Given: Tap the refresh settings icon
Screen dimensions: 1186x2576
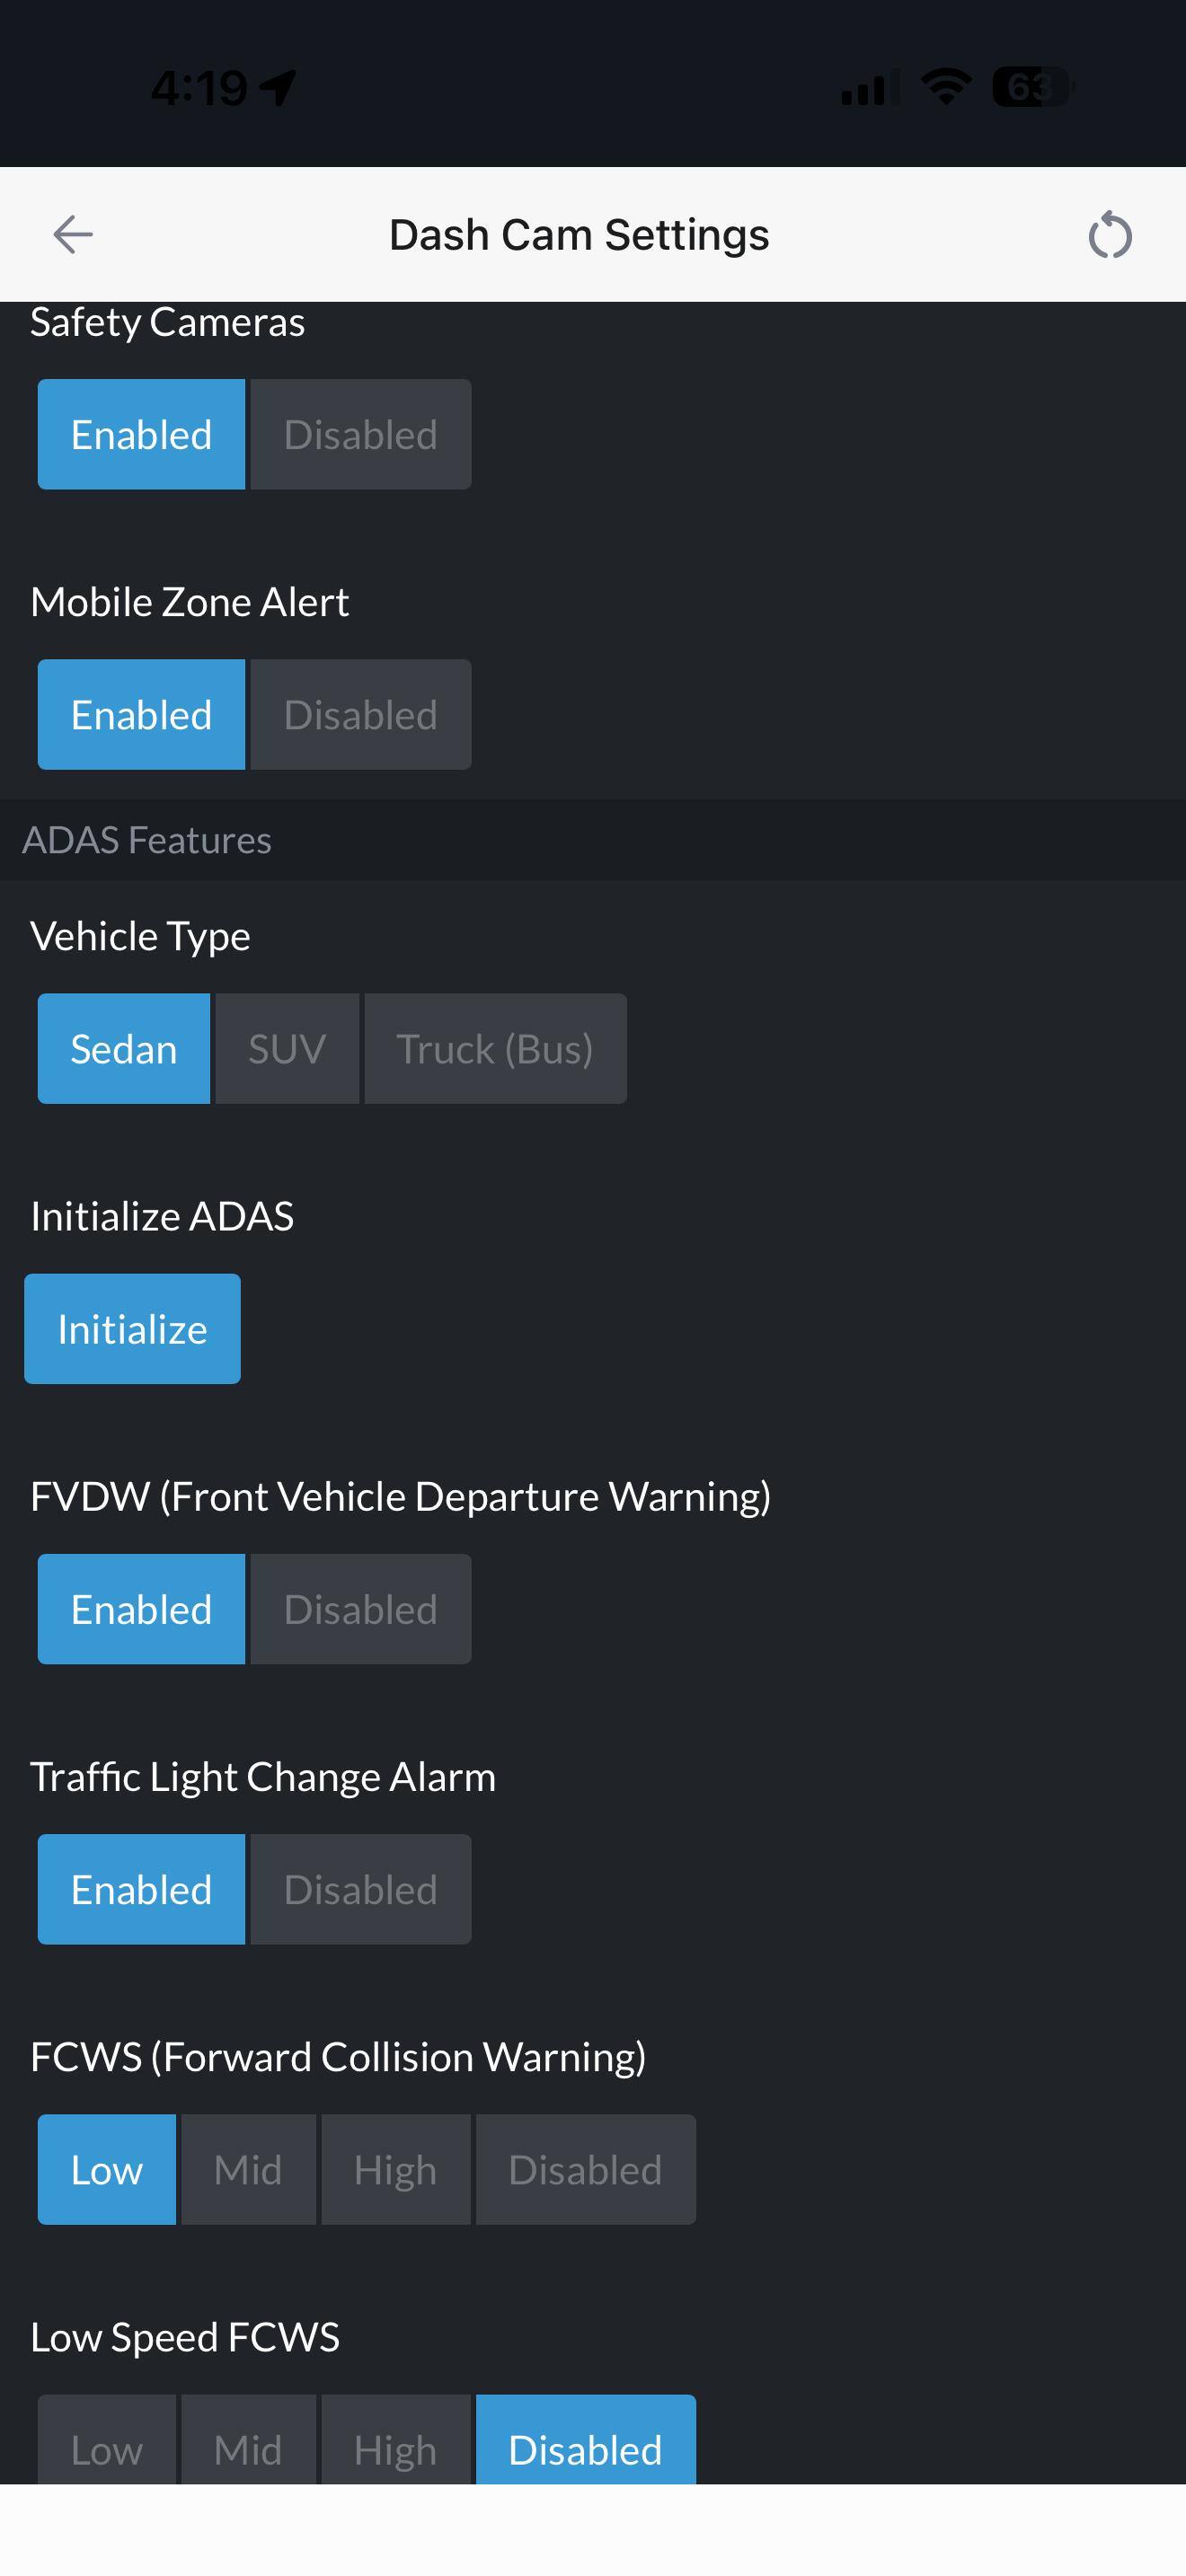Looking at the screenshot, I should [1109, 236].
